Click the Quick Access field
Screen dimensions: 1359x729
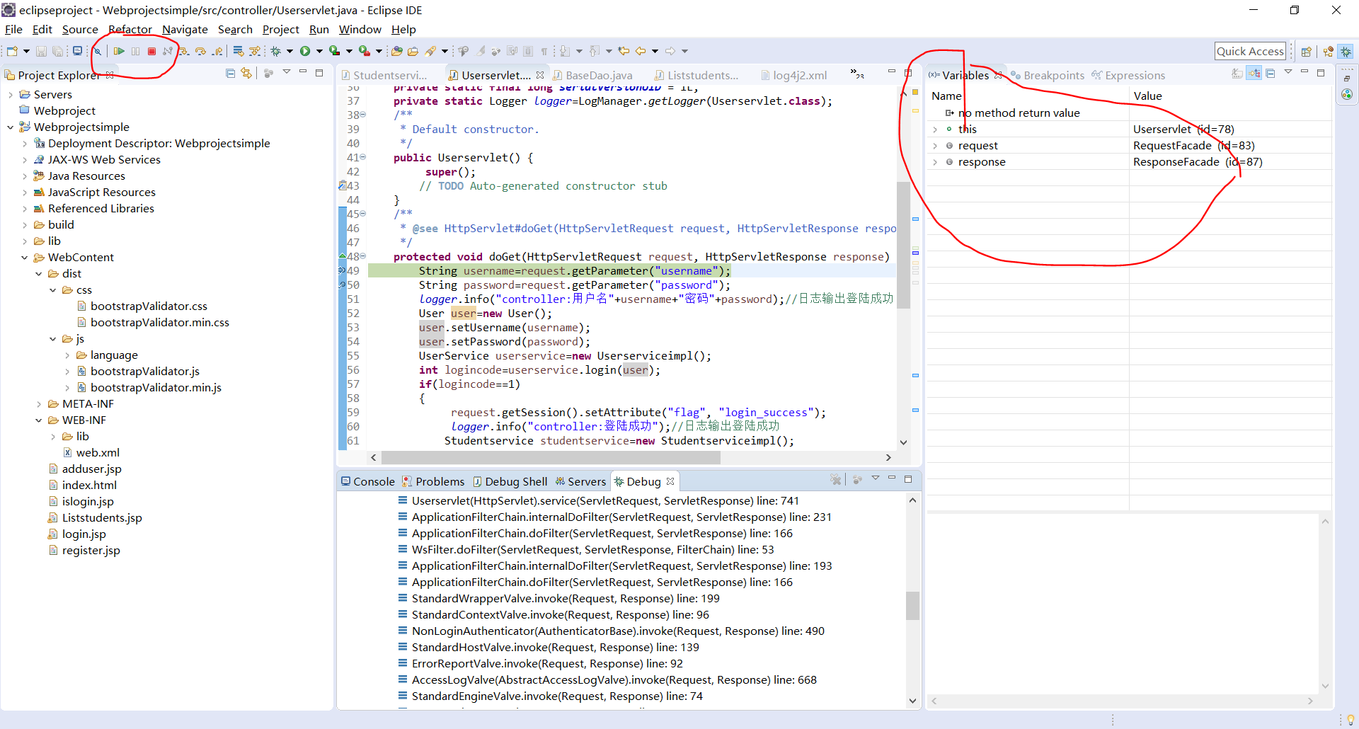tap(1250, 51)
